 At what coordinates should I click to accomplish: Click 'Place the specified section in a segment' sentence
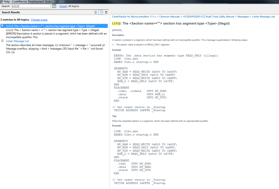(x=160, y=121)
